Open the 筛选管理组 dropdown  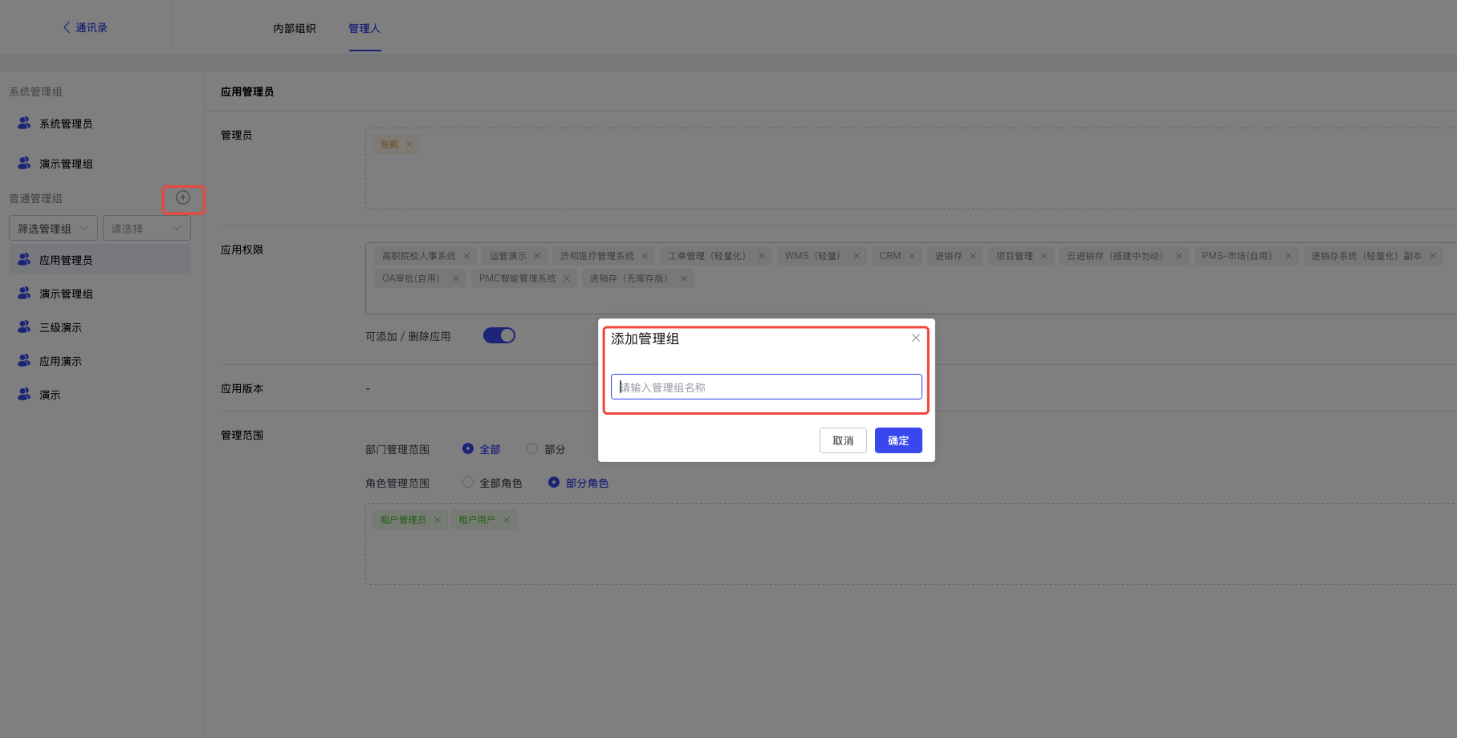(x=53, y=229)
